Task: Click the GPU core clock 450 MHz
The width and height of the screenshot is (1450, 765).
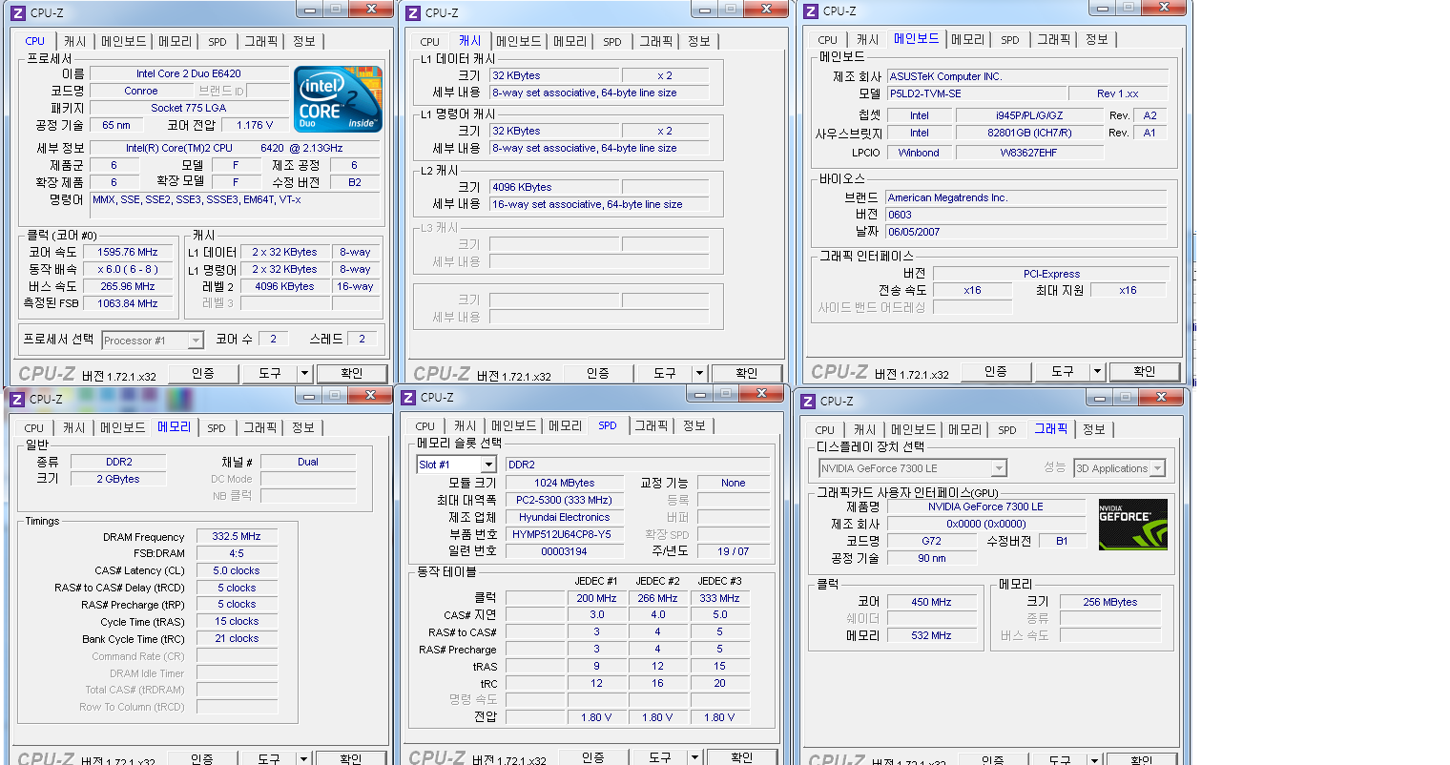Action: coord(932,602)
